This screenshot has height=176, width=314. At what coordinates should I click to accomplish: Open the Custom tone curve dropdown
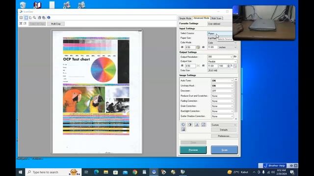click(224, 125)
